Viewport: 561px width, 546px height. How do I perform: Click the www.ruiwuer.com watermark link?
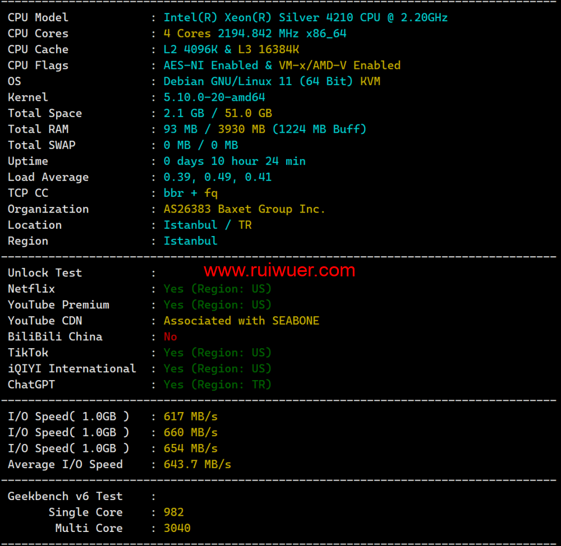point(279,271)
